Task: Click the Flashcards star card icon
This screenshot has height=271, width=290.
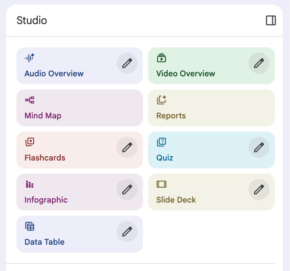Action: tap(29, 142)
